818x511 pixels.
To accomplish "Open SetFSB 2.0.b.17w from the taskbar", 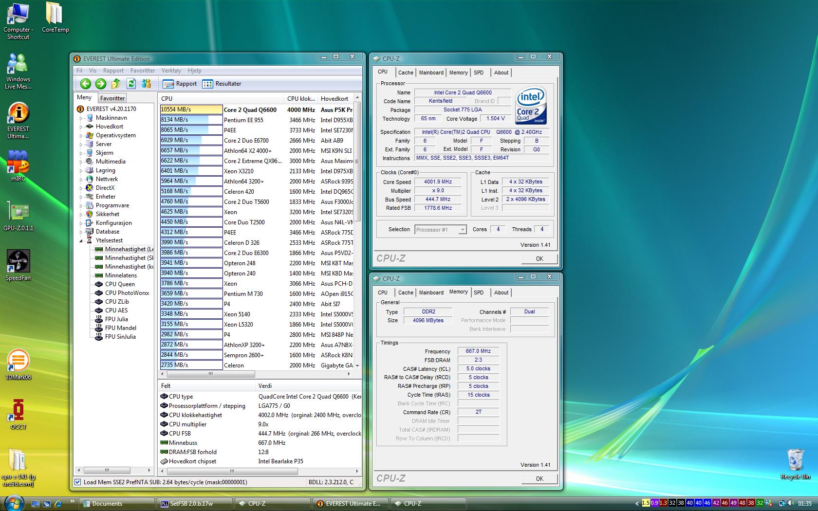I will [194, 504].
